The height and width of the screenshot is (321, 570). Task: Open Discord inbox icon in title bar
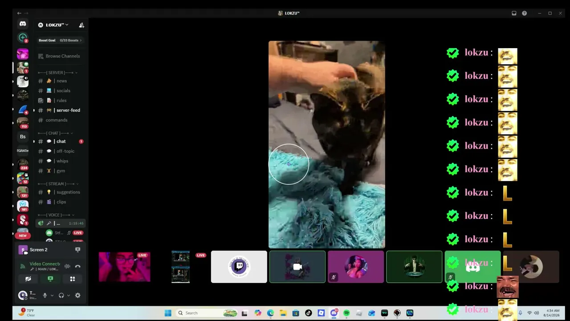(x=514, y=13)
